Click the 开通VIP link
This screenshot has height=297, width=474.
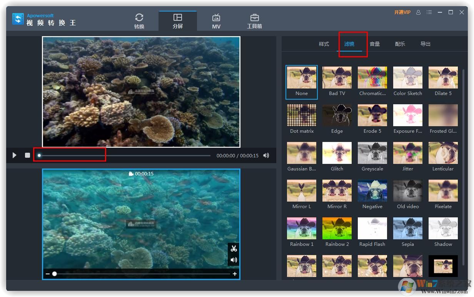click(x=402, y=12)
